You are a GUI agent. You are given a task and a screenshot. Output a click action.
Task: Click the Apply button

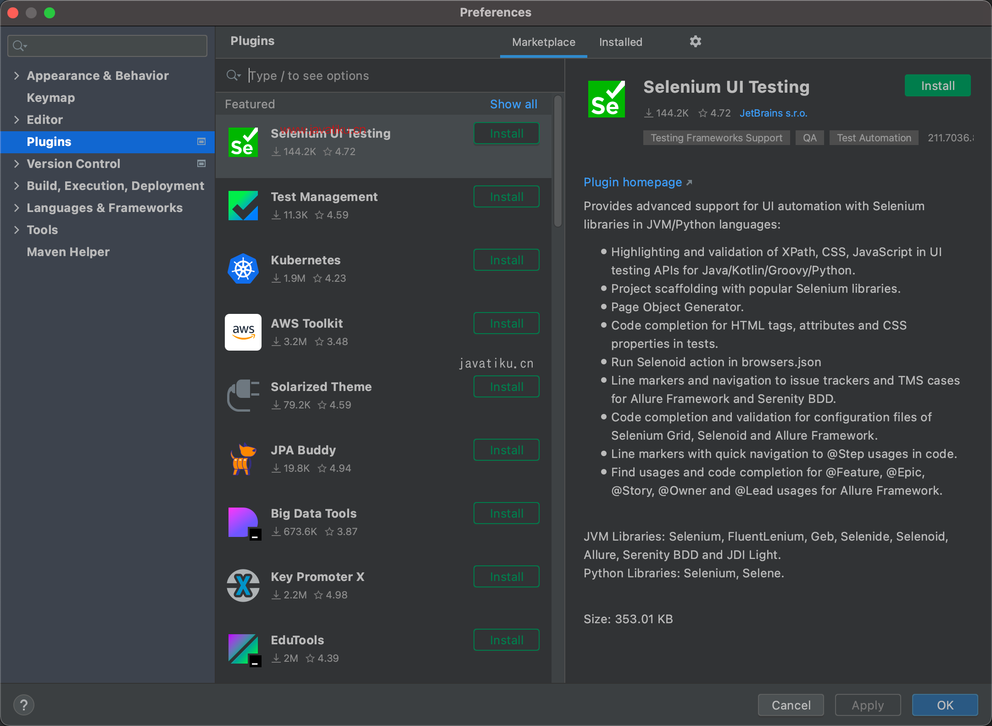click(868, 705)
